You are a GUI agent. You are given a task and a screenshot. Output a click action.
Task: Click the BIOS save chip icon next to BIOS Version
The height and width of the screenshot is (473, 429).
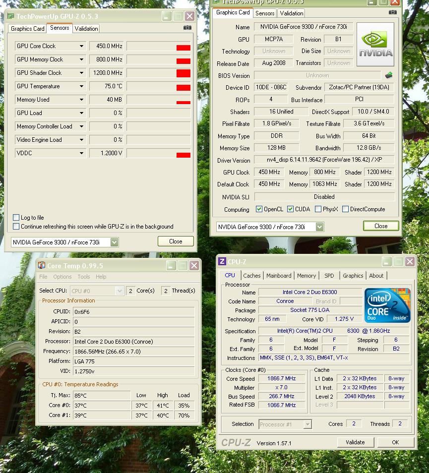coord(389,75)
